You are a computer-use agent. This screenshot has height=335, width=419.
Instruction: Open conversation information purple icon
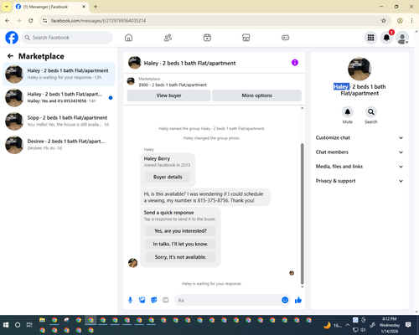click(295, 63)
